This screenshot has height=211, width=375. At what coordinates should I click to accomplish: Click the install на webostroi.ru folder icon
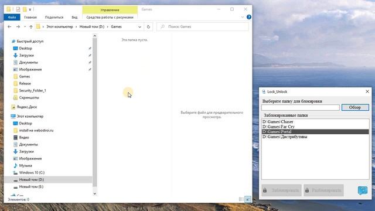(x=15, y=130)
